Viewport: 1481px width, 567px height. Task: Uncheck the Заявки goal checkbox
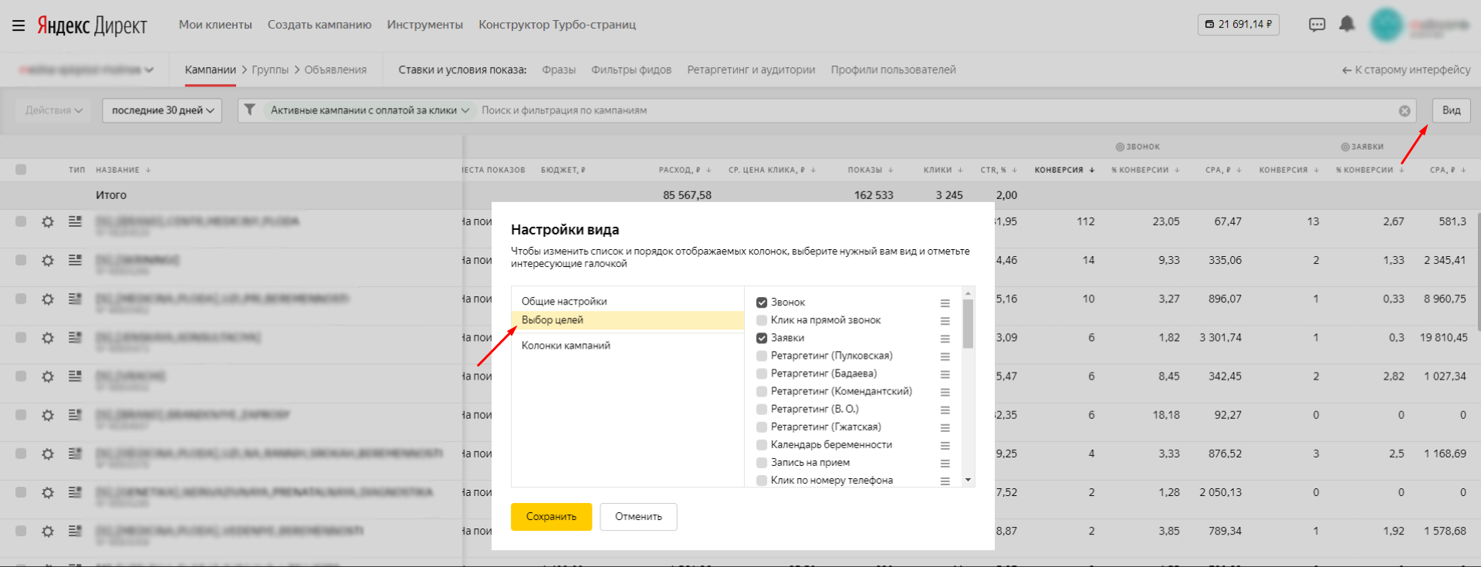coord(762,338)
